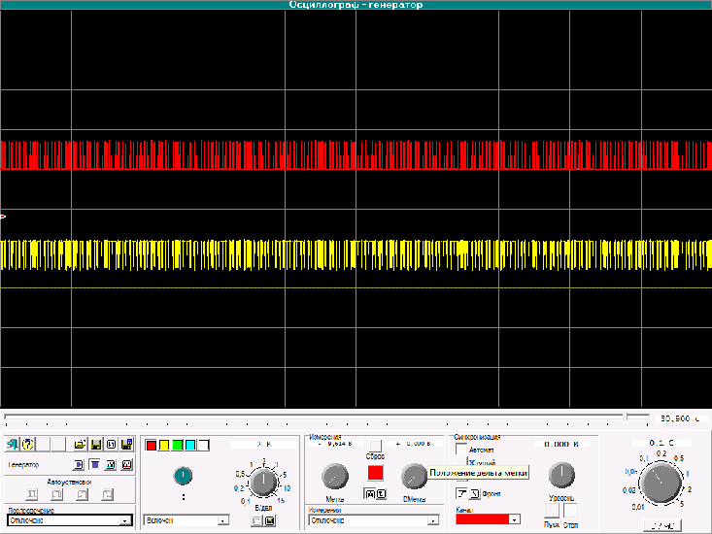The width and height of the screenshot is (712, 534).
Task: Save using the floppy disk icon
Action: (x=96, y=444)
